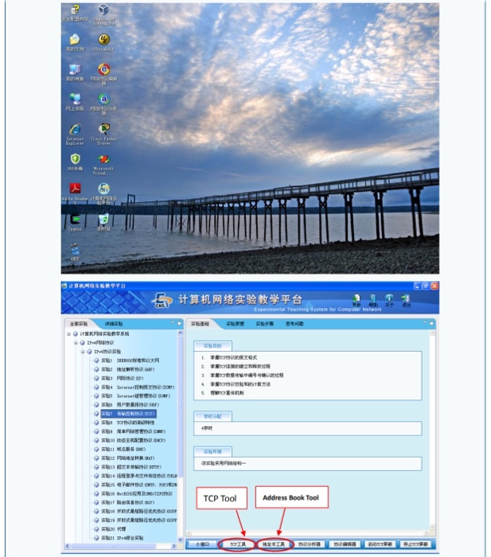Click the 地址本工具 button

[x=274, y=544]
